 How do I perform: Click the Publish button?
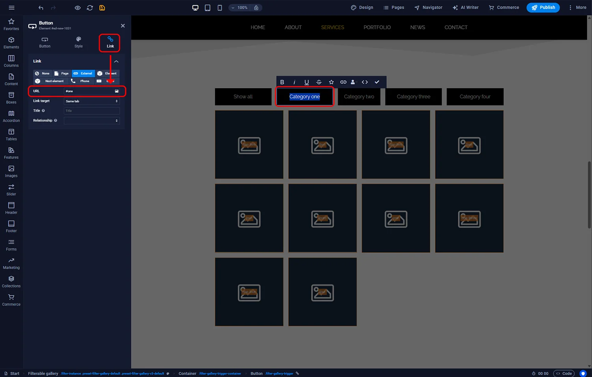click(543, 8)
